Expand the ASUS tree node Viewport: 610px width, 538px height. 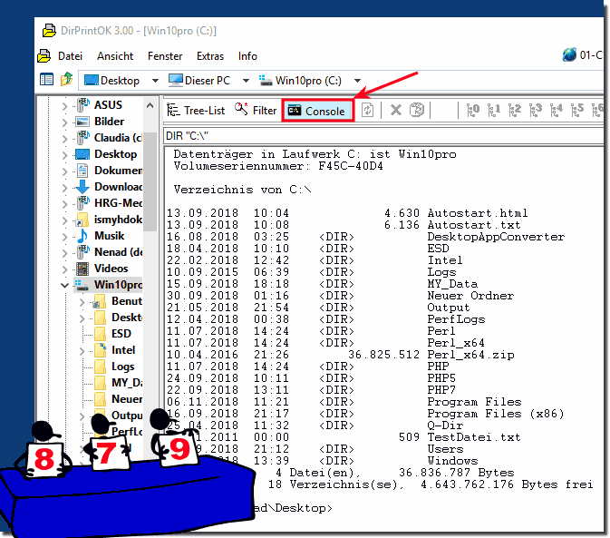click(64, 105)
